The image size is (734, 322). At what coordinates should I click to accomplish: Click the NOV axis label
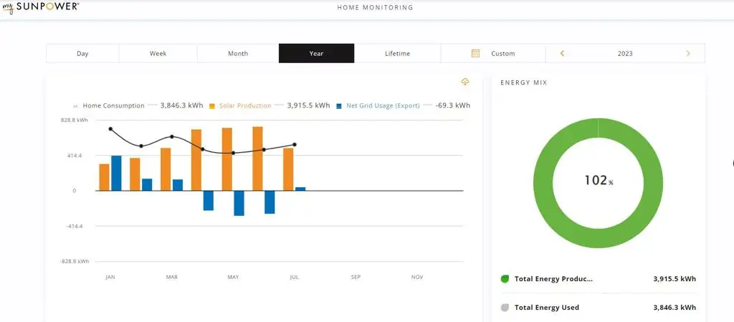tap(417, 277)
